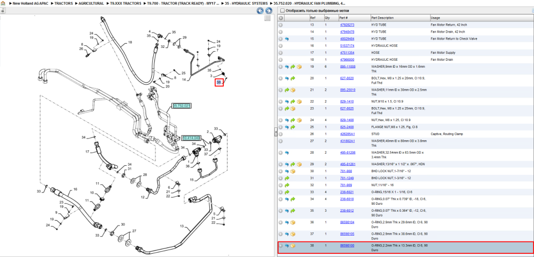The width and height of the screenshot is (534, 257).
Task: Click the green arrow icon in row 21
Action: pos(287,90)
